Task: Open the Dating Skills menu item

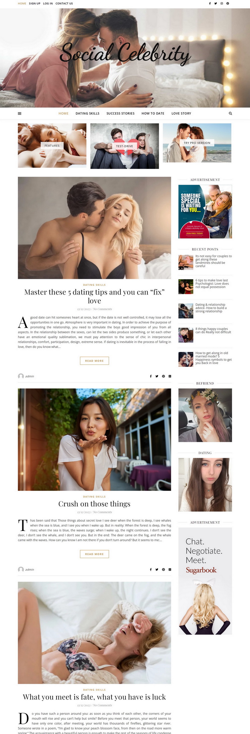Action: coord(87,113)
